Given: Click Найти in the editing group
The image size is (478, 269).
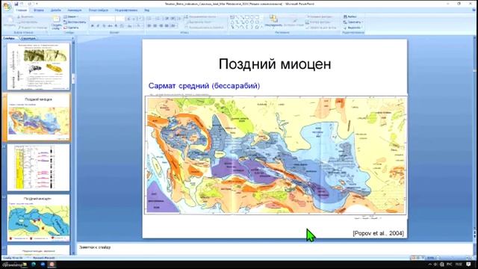Looking at the screenshot, I should [350, 16].
